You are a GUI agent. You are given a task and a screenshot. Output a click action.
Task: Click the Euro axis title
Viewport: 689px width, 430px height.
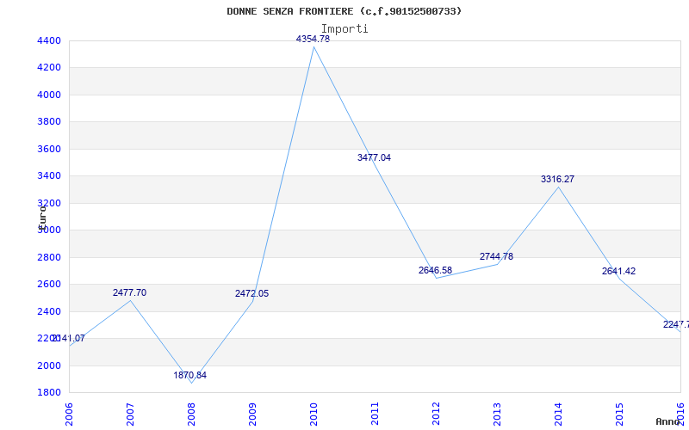point(42,218)
